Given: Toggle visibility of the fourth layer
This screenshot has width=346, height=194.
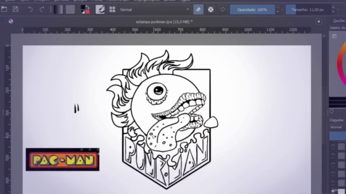Looking at the screenshot, I should (333, 174).
